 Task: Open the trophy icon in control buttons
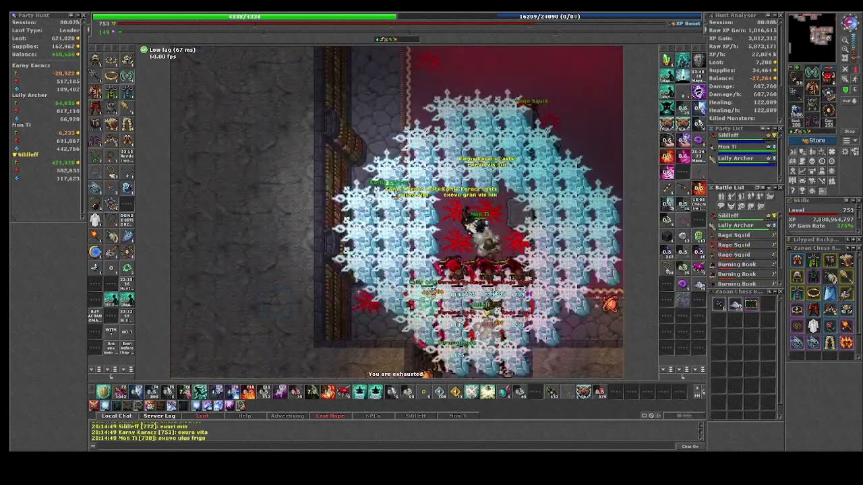pyautogui.click(x=802, y=191)
